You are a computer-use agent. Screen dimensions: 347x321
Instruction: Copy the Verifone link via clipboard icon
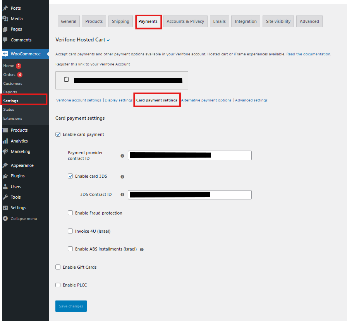(66, 79)
